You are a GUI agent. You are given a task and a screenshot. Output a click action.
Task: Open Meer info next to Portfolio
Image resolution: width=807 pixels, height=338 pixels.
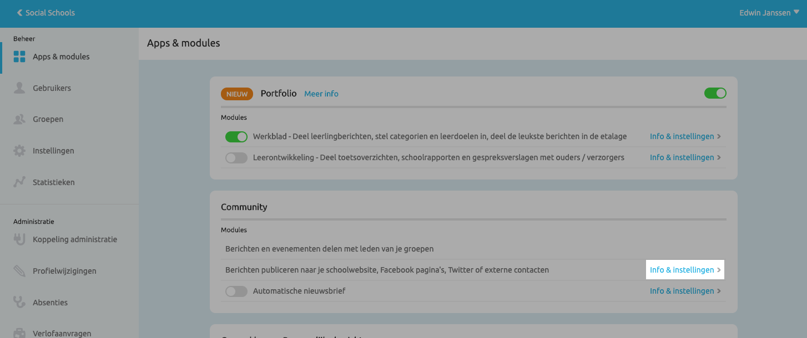point(321,94)
